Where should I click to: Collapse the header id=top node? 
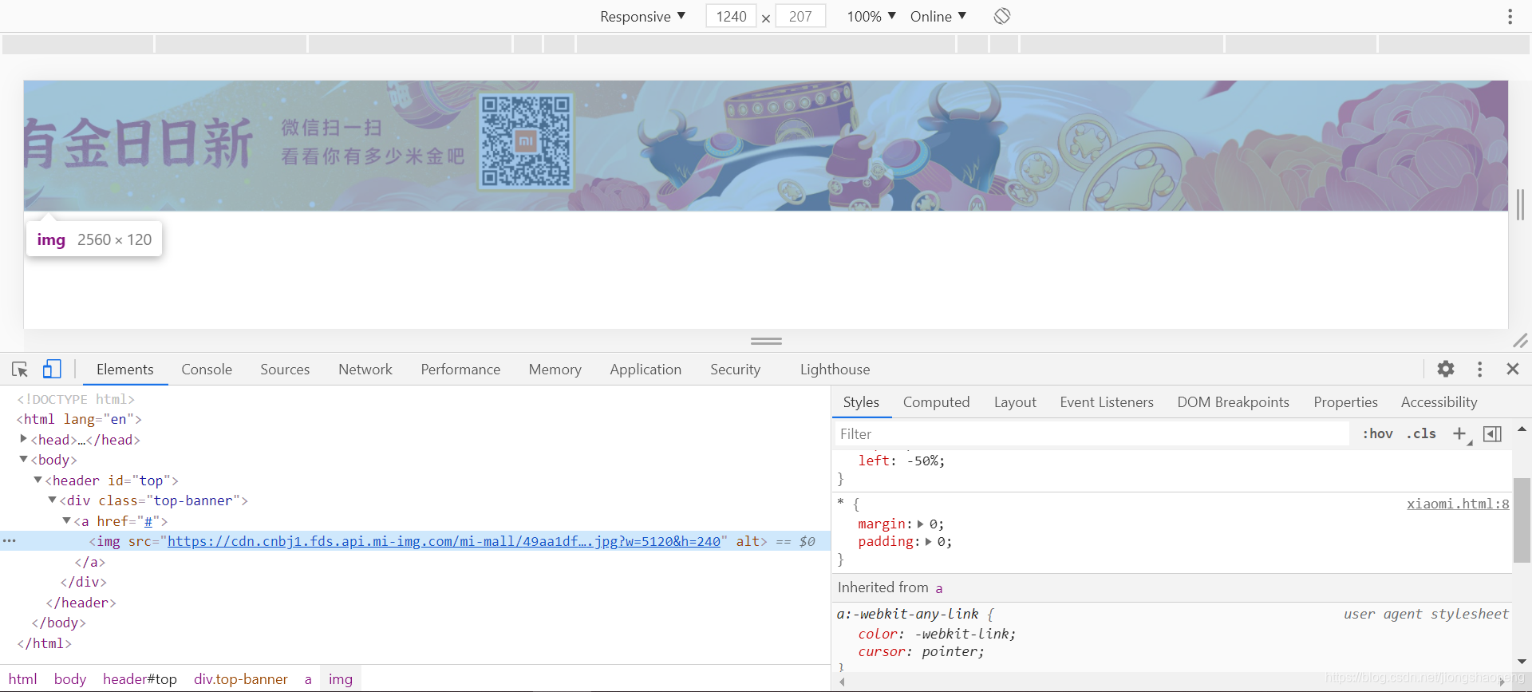click(38, 480)
